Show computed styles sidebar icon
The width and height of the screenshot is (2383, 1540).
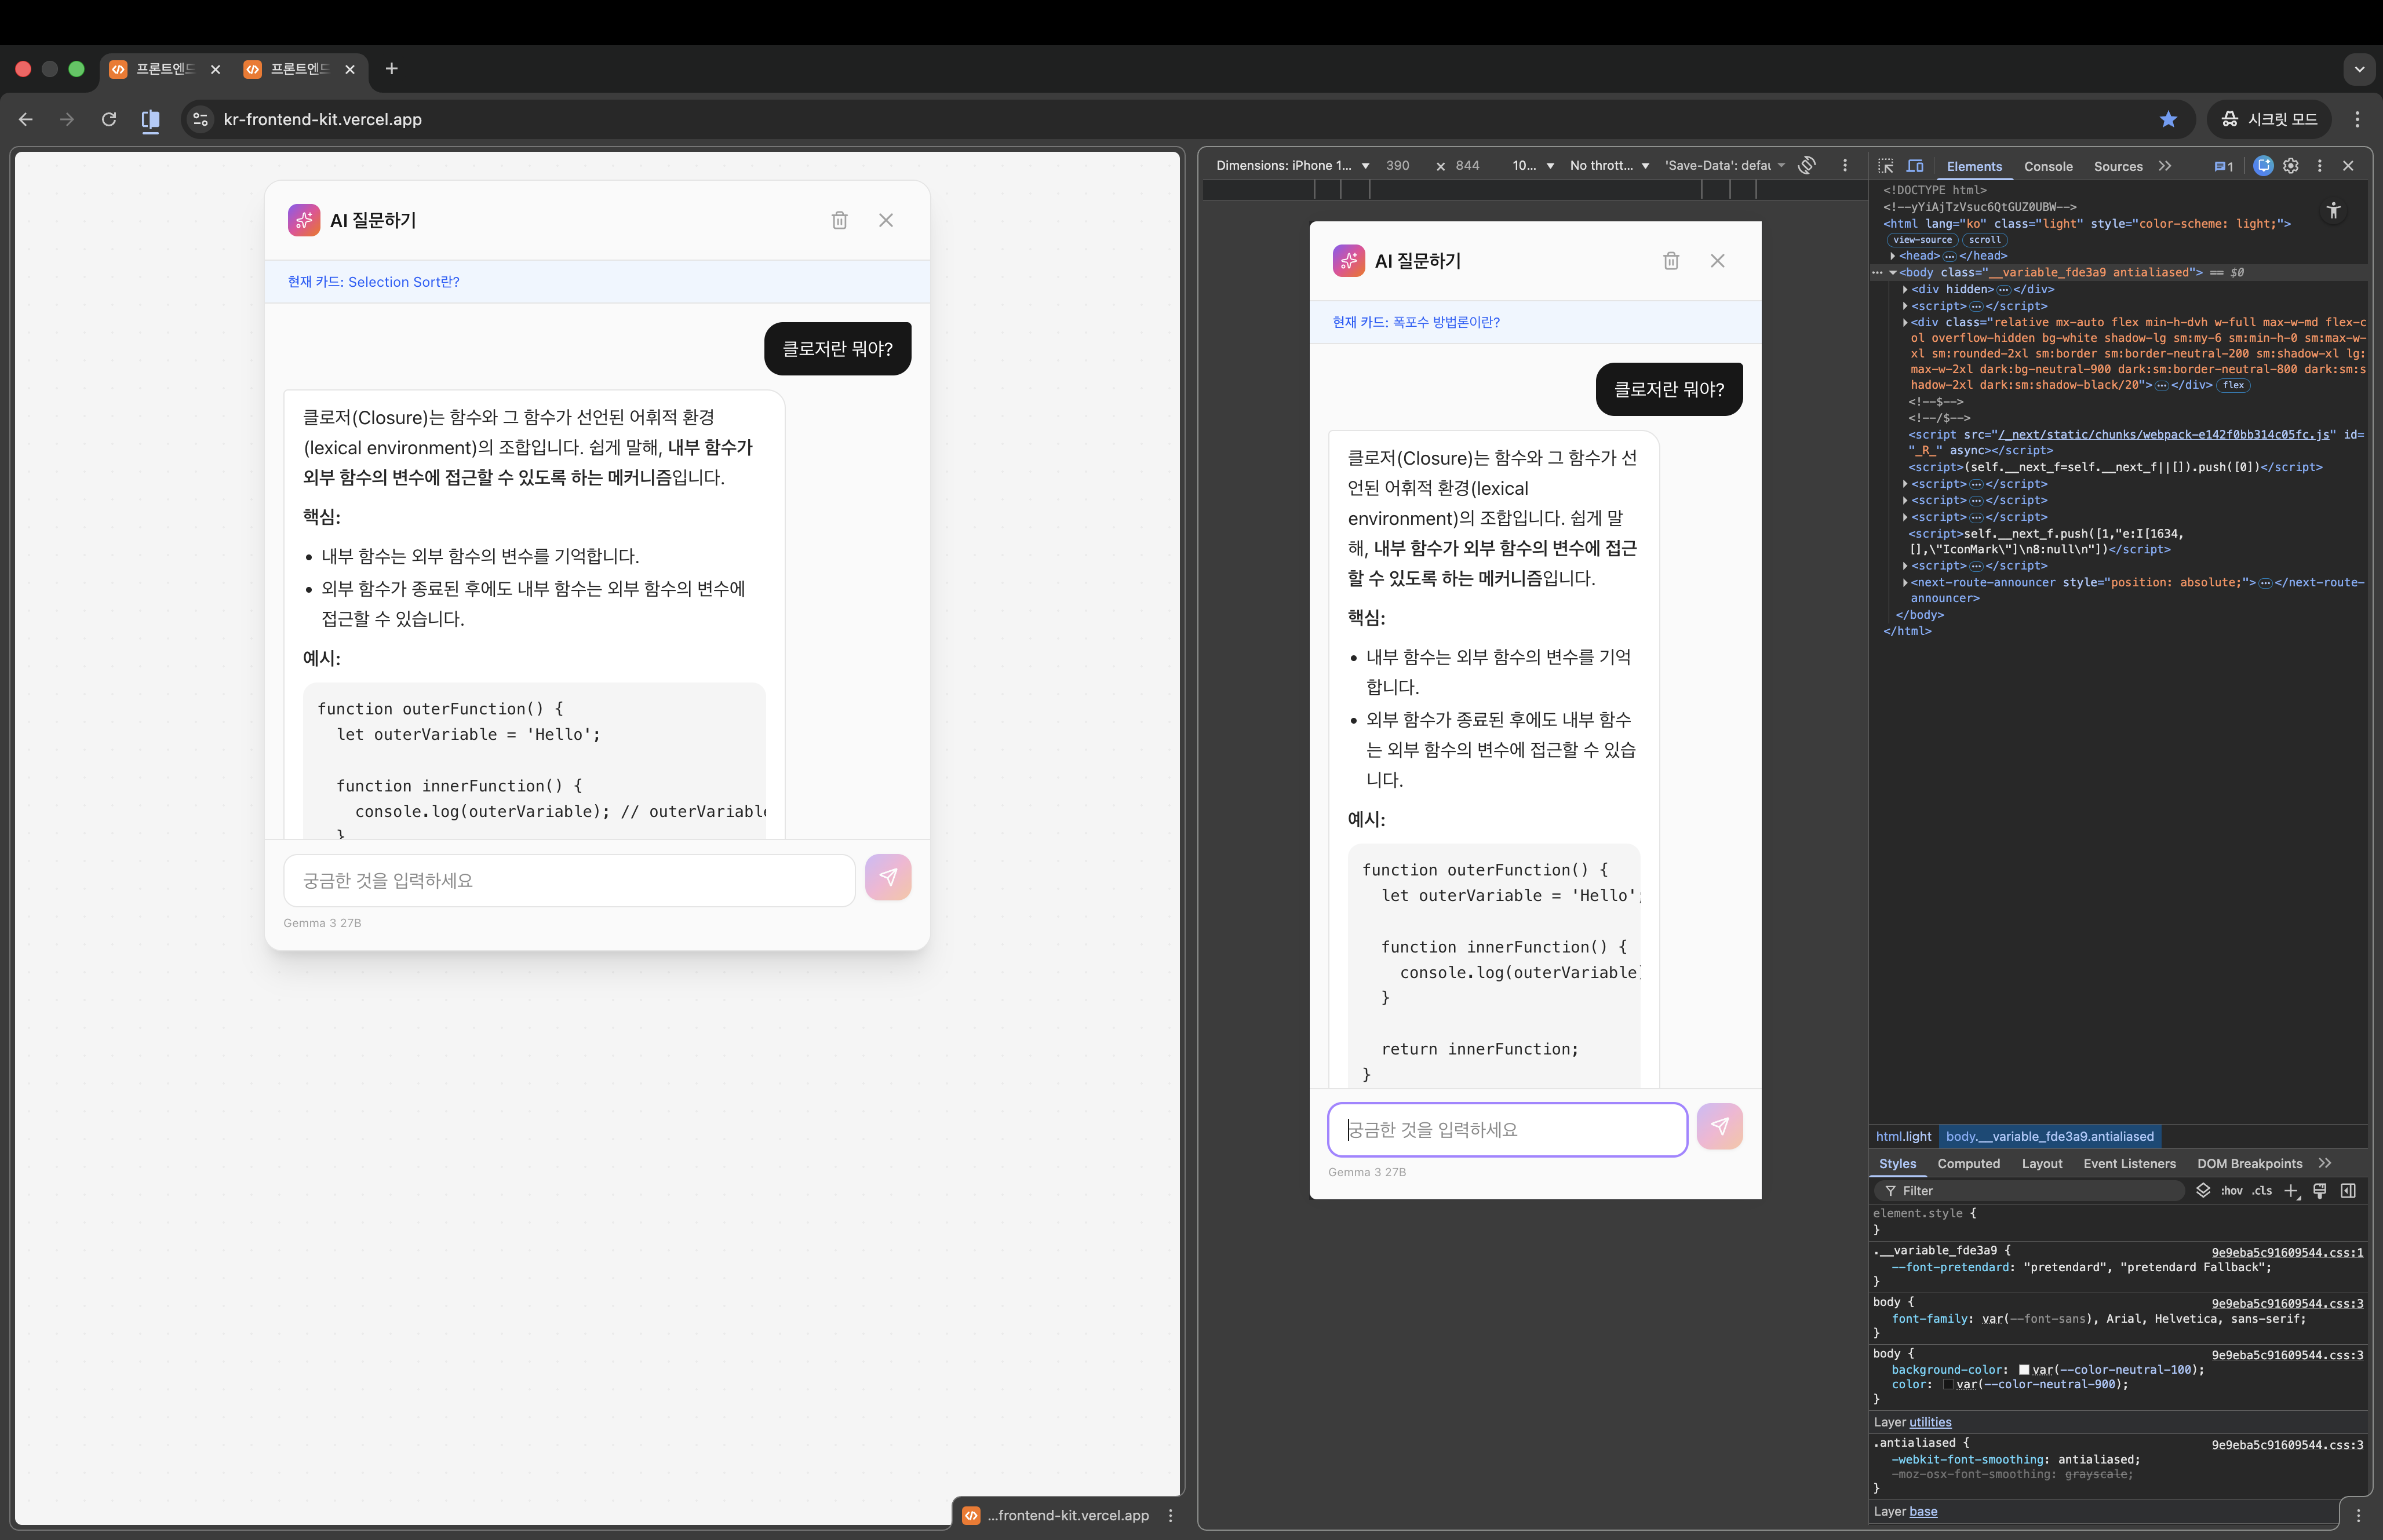(2348, 1190)
